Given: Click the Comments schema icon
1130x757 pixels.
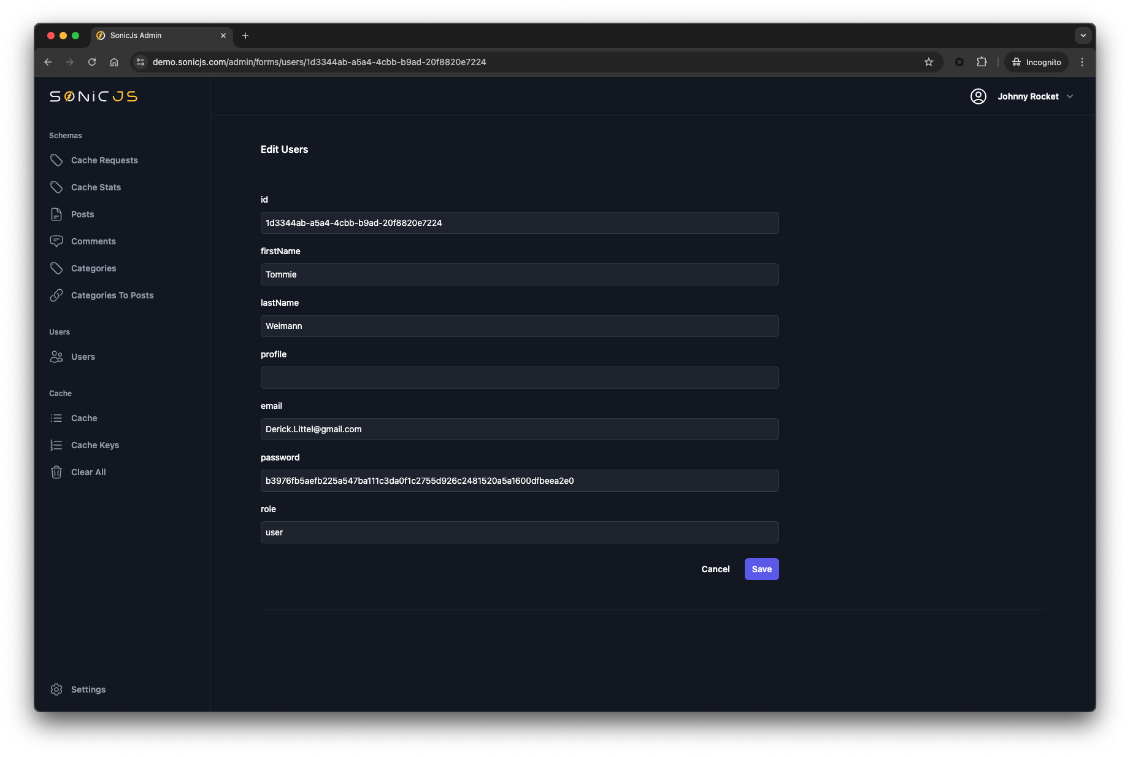Looking at the screenshot, I should pos(56,241).
